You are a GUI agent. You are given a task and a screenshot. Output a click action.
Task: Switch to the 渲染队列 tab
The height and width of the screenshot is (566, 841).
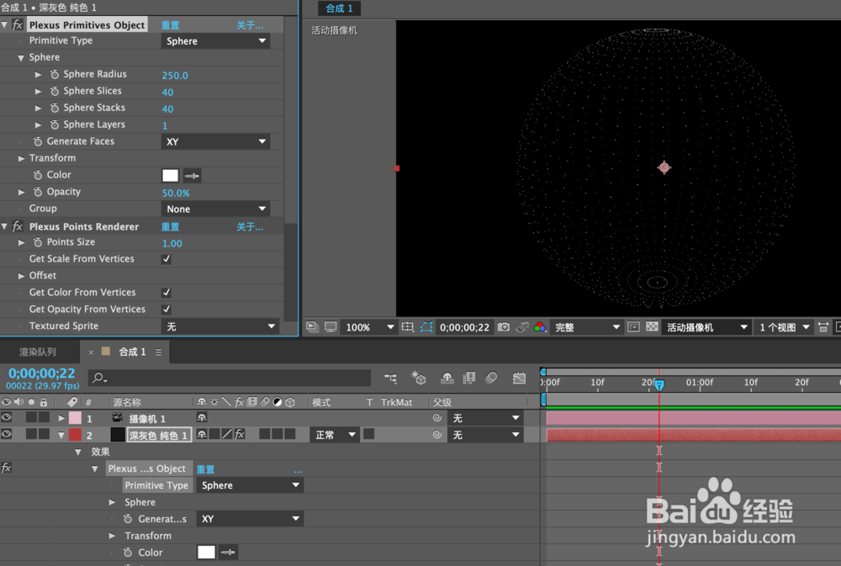click(38, 352)
